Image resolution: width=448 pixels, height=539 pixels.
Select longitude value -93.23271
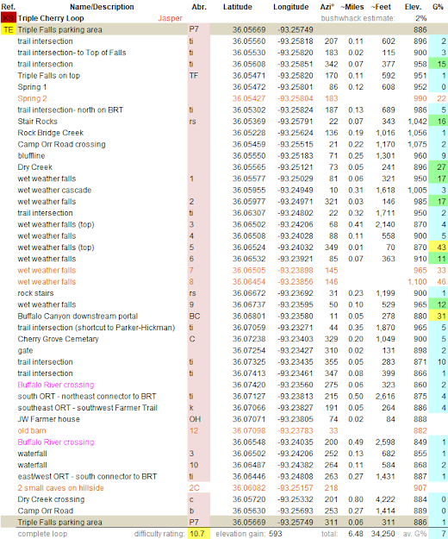pos(296,328)
